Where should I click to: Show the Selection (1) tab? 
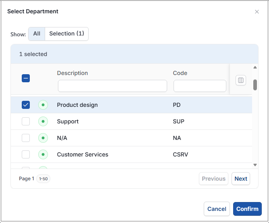coord(67,34)
